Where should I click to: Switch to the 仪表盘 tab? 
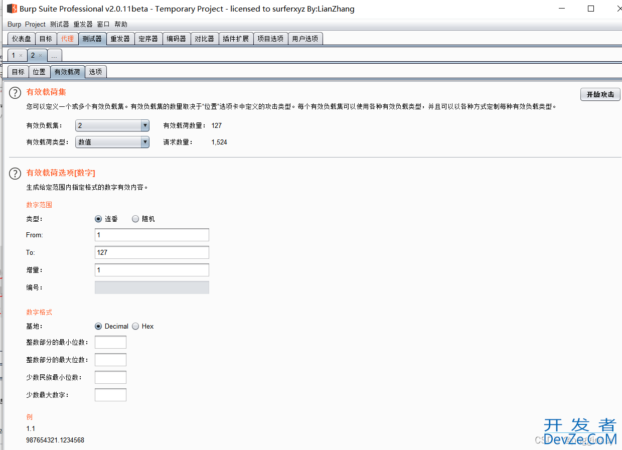tap(22, 39)
